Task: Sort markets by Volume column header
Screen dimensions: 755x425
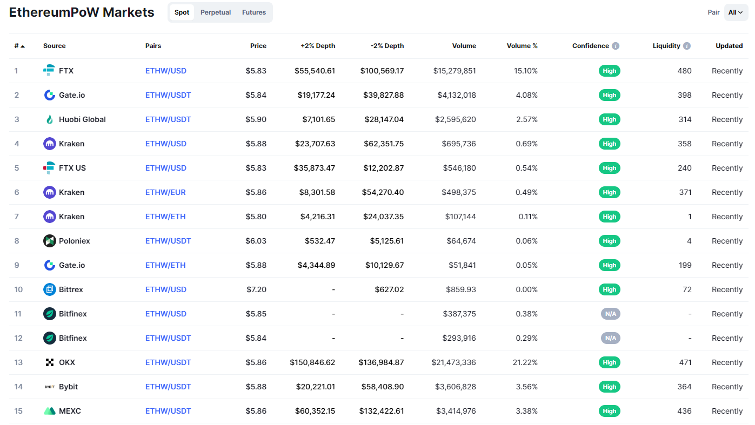Action: pyautogui.click(x=464, y=46)
